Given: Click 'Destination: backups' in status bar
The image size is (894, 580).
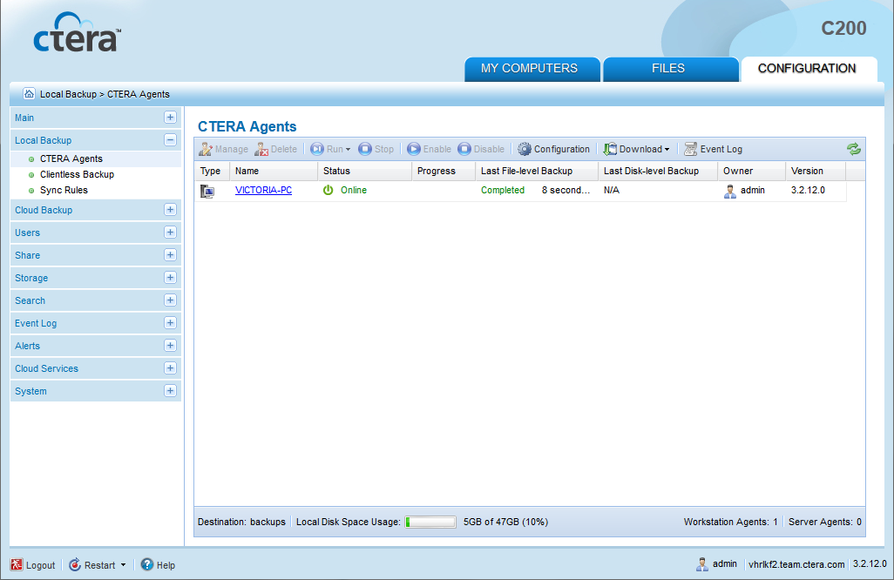Looking at the screenshot, I should click(x=241, y=522).
